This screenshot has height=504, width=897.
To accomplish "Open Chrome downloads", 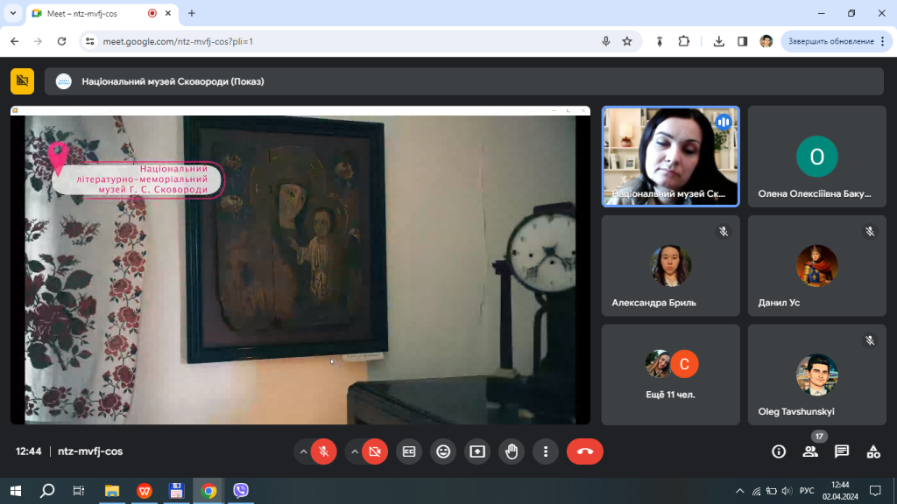I will 719,41.
